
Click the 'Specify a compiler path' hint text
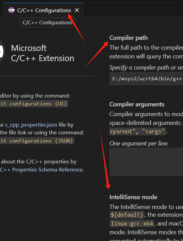146,68
